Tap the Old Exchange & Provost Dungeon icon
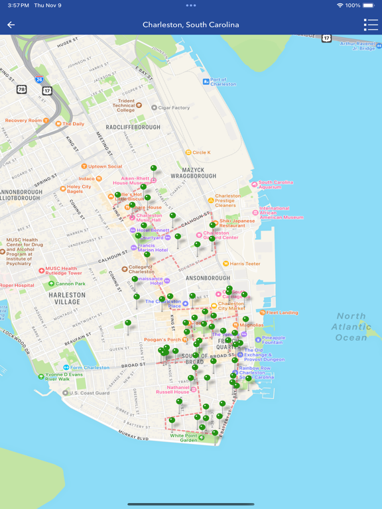The image size is (382, 509). 240,355
